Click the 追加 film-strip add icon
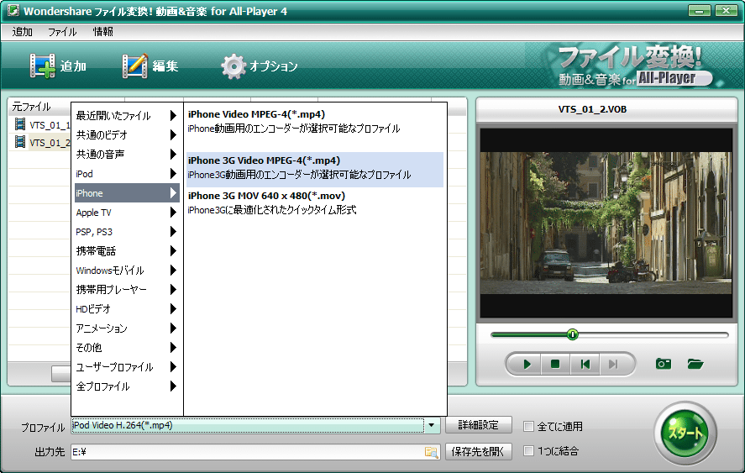Screen dimensions: 745x473 point(42,66)
